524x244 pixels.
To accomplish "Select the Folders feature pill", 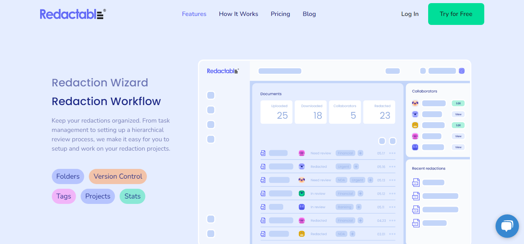I will coord(68,176).
